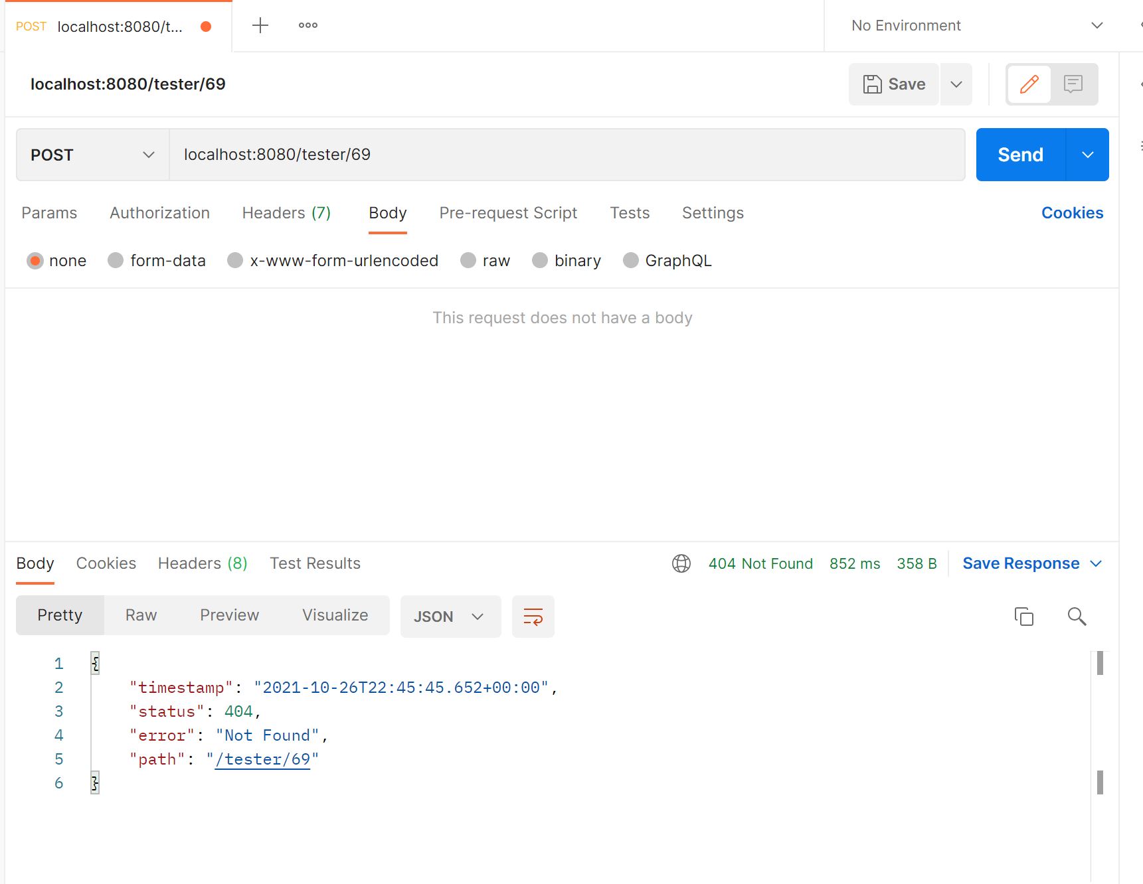Image resolution: width=1143 pixels, height=884 pixels.
Task: Collapse JSON object at line 1 brace
Action: point(95,663)
